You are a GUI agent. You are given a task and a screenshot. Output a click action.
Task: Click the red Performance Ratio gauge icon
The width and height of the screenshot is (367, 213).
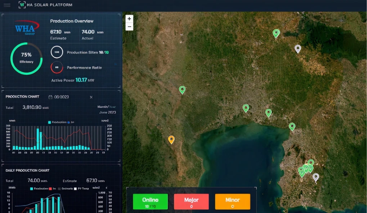pos(57,67)
